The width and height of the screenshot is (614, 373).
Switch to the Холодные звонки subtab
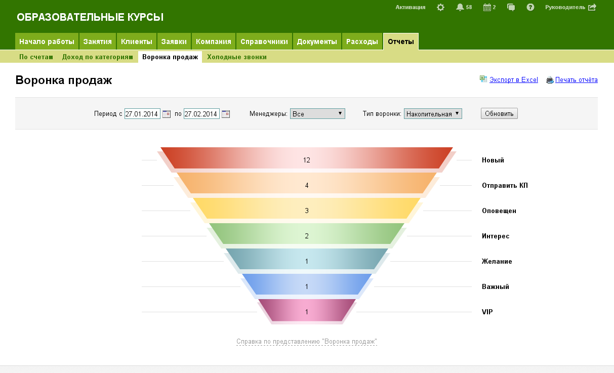tap(236, 57)
